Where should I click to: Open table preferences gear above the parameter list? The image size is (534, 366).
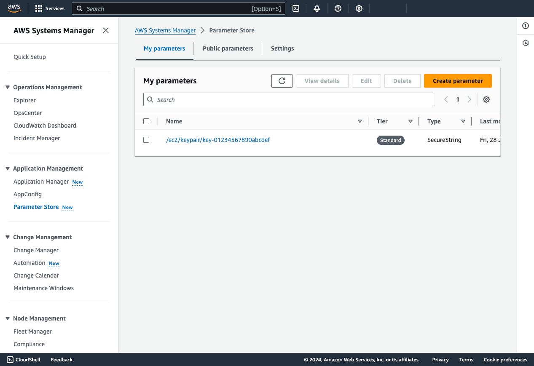pos(486,99)
